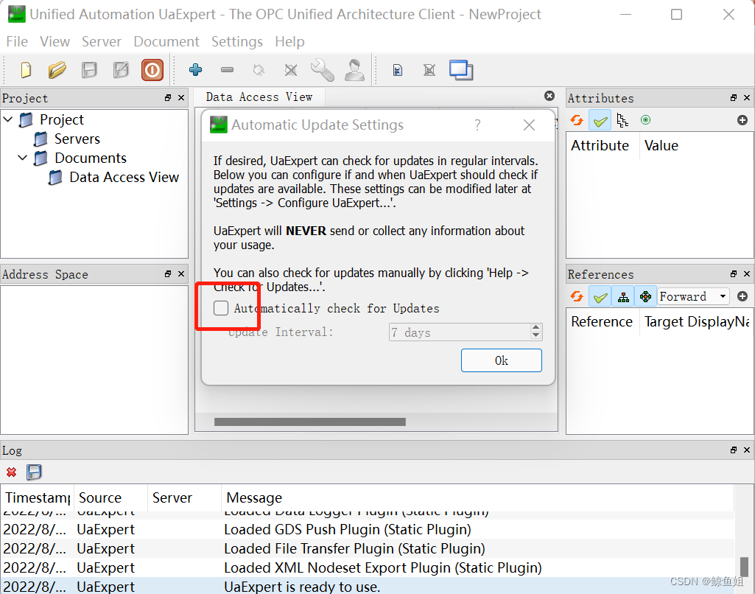The height and width of the screenshot is (594, 755).
Task: Click the Attributes tree-structure icon
Action: 622,120
